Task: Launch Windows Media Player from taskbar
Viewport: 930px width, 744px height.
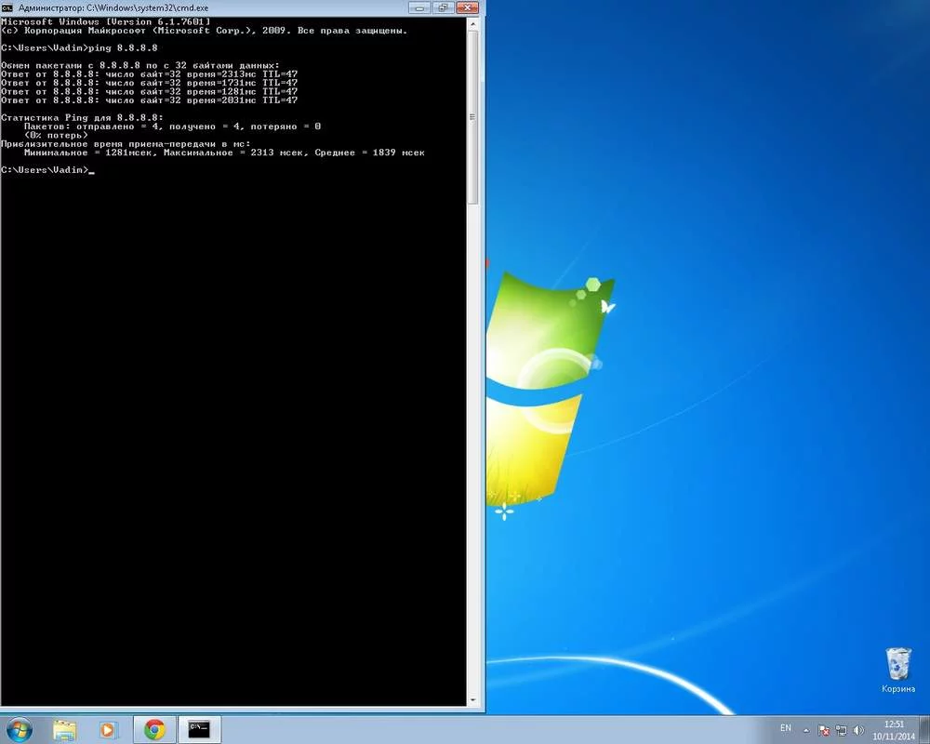Action: point(109,729)
